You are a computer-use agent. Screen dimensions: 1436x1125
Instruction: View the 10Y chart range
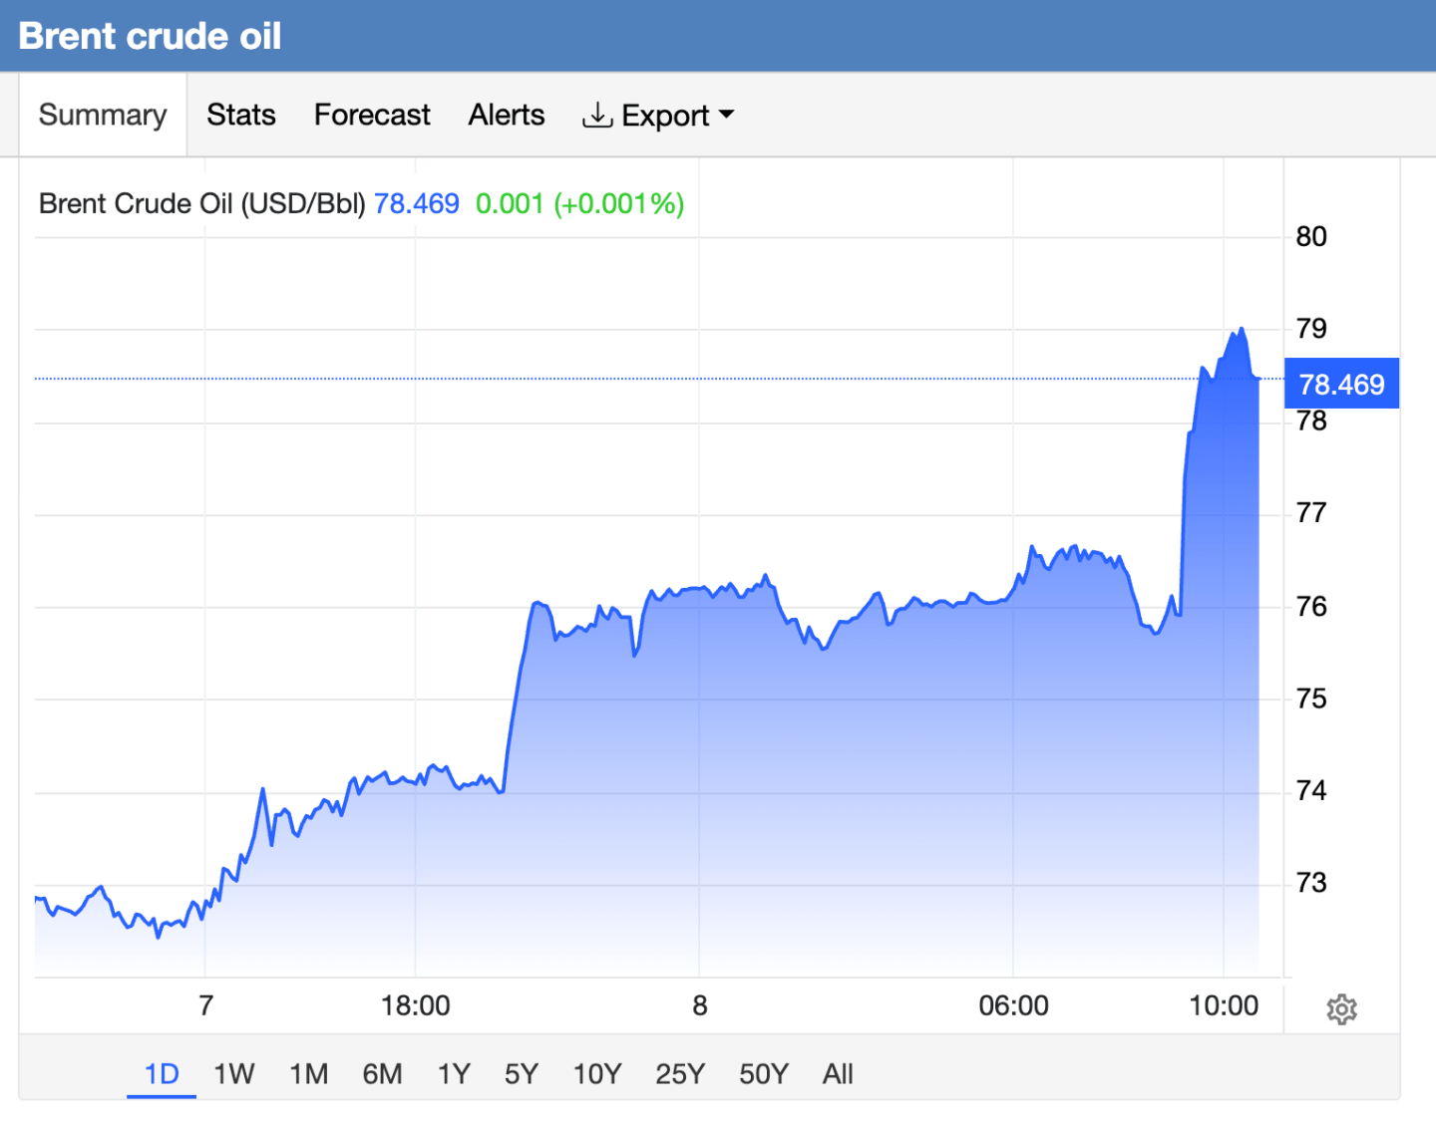597,1074
